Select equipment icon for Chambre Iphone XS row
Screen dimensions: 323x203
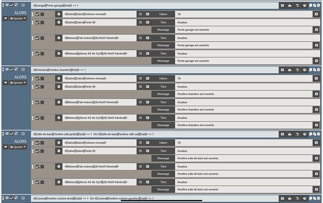click(148, 118)
